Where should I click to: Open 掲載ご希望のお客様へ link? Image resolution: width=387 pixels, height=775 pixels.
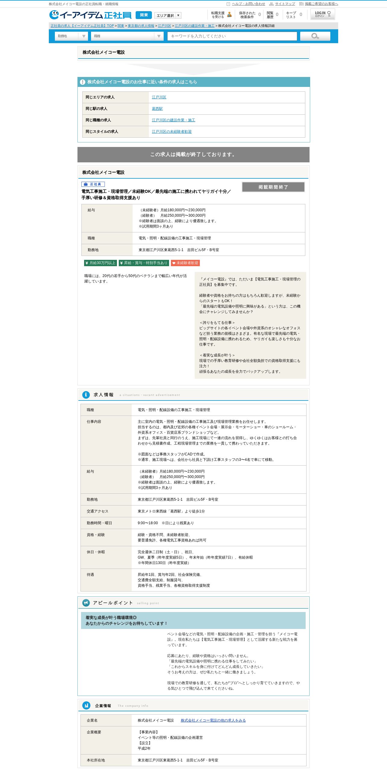coord(321,4)
